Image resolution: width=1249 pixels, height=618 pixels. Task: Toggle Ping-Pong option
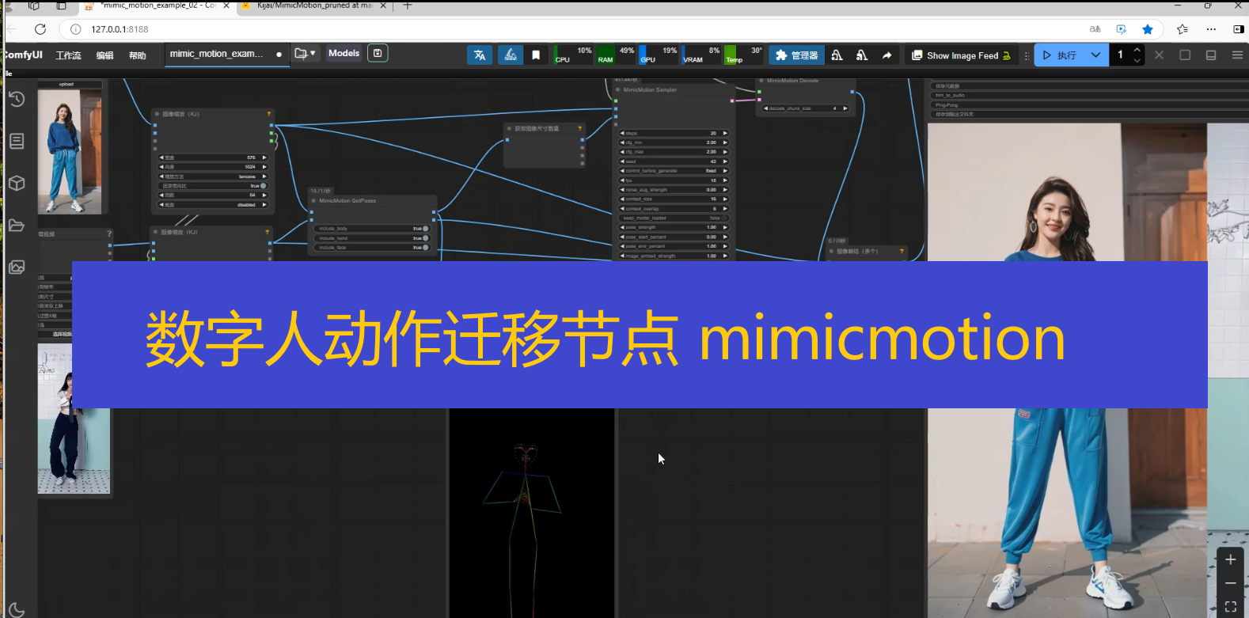point(1089,104)
